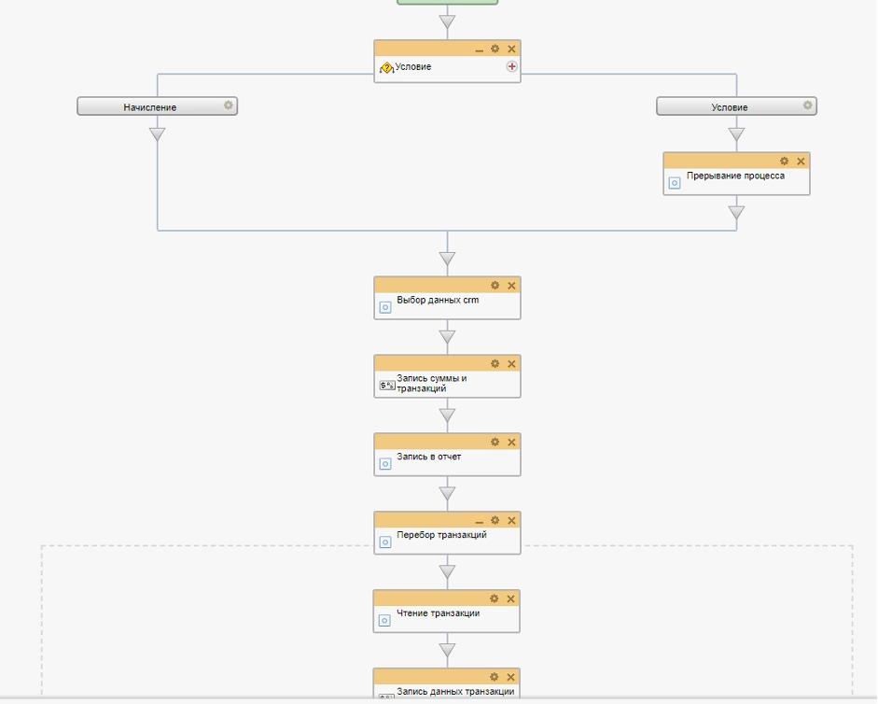This screenshot has width=878, height=704.
Task: Configure Запись суммы и транзакций action
Action: pyautogui.click(x=495, y=364)
